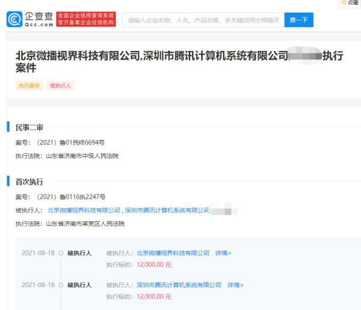Click case number (2021)鲁0116执2247号
The height and width of the screenshot is (310, 361).
[71, 197]
